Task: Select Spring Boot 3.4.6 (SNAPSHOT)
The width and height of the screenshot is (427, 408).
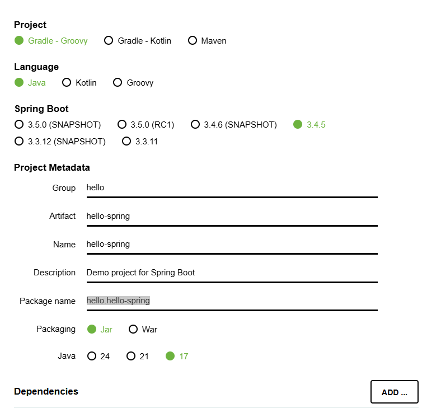Action: pyautogui.click(x=234, y=124)
